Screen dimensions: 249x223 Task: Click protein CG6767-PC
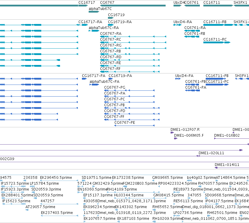click(x=129, y=102)
